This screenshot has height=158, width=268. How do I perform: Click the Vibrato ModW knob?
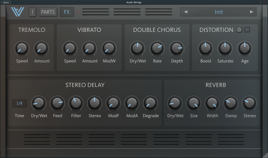(x=109, y=48)
